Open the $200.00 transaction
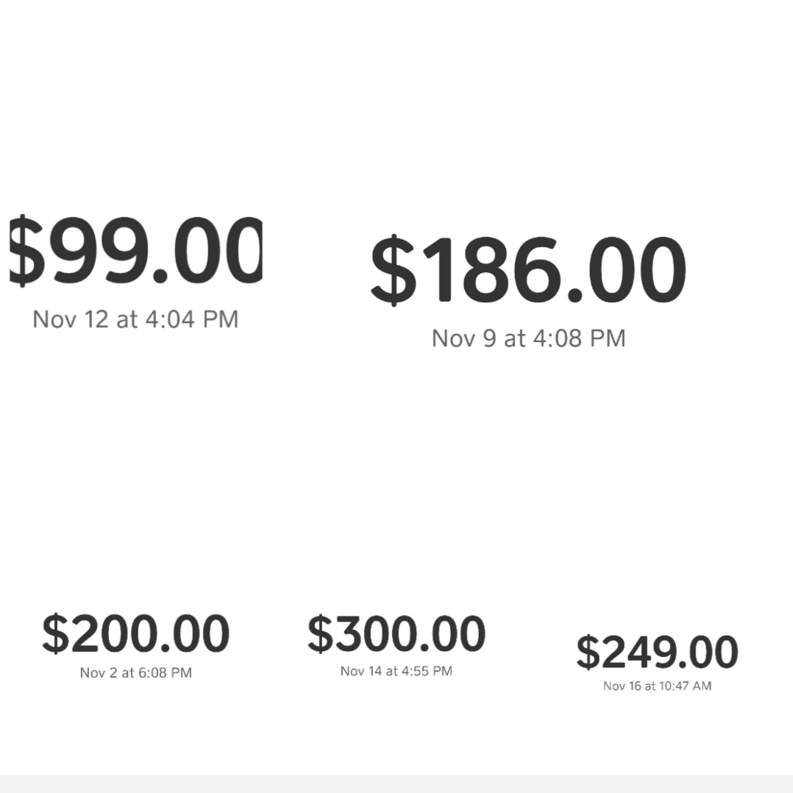The width and height of the screenshot is (793, 793). [x=136, y=634]
